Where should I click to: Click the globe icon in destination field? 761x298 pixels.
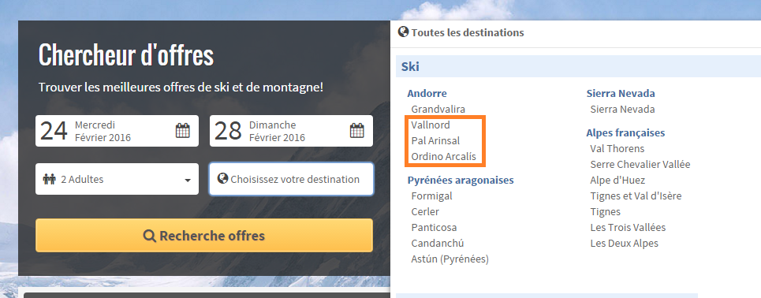tap(222, 178)
